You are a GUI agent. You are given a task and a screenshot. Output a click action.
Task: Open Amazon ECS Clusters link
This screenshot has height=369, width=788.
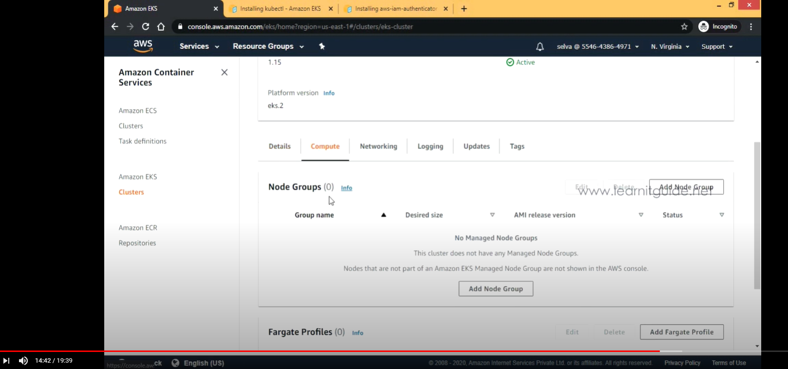click(x=131, y=126)
